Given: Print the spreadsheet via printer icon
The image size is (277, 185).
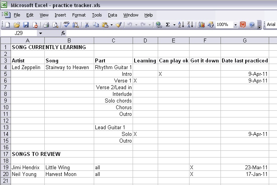Looking at the screenshot, I should [46, 25].
